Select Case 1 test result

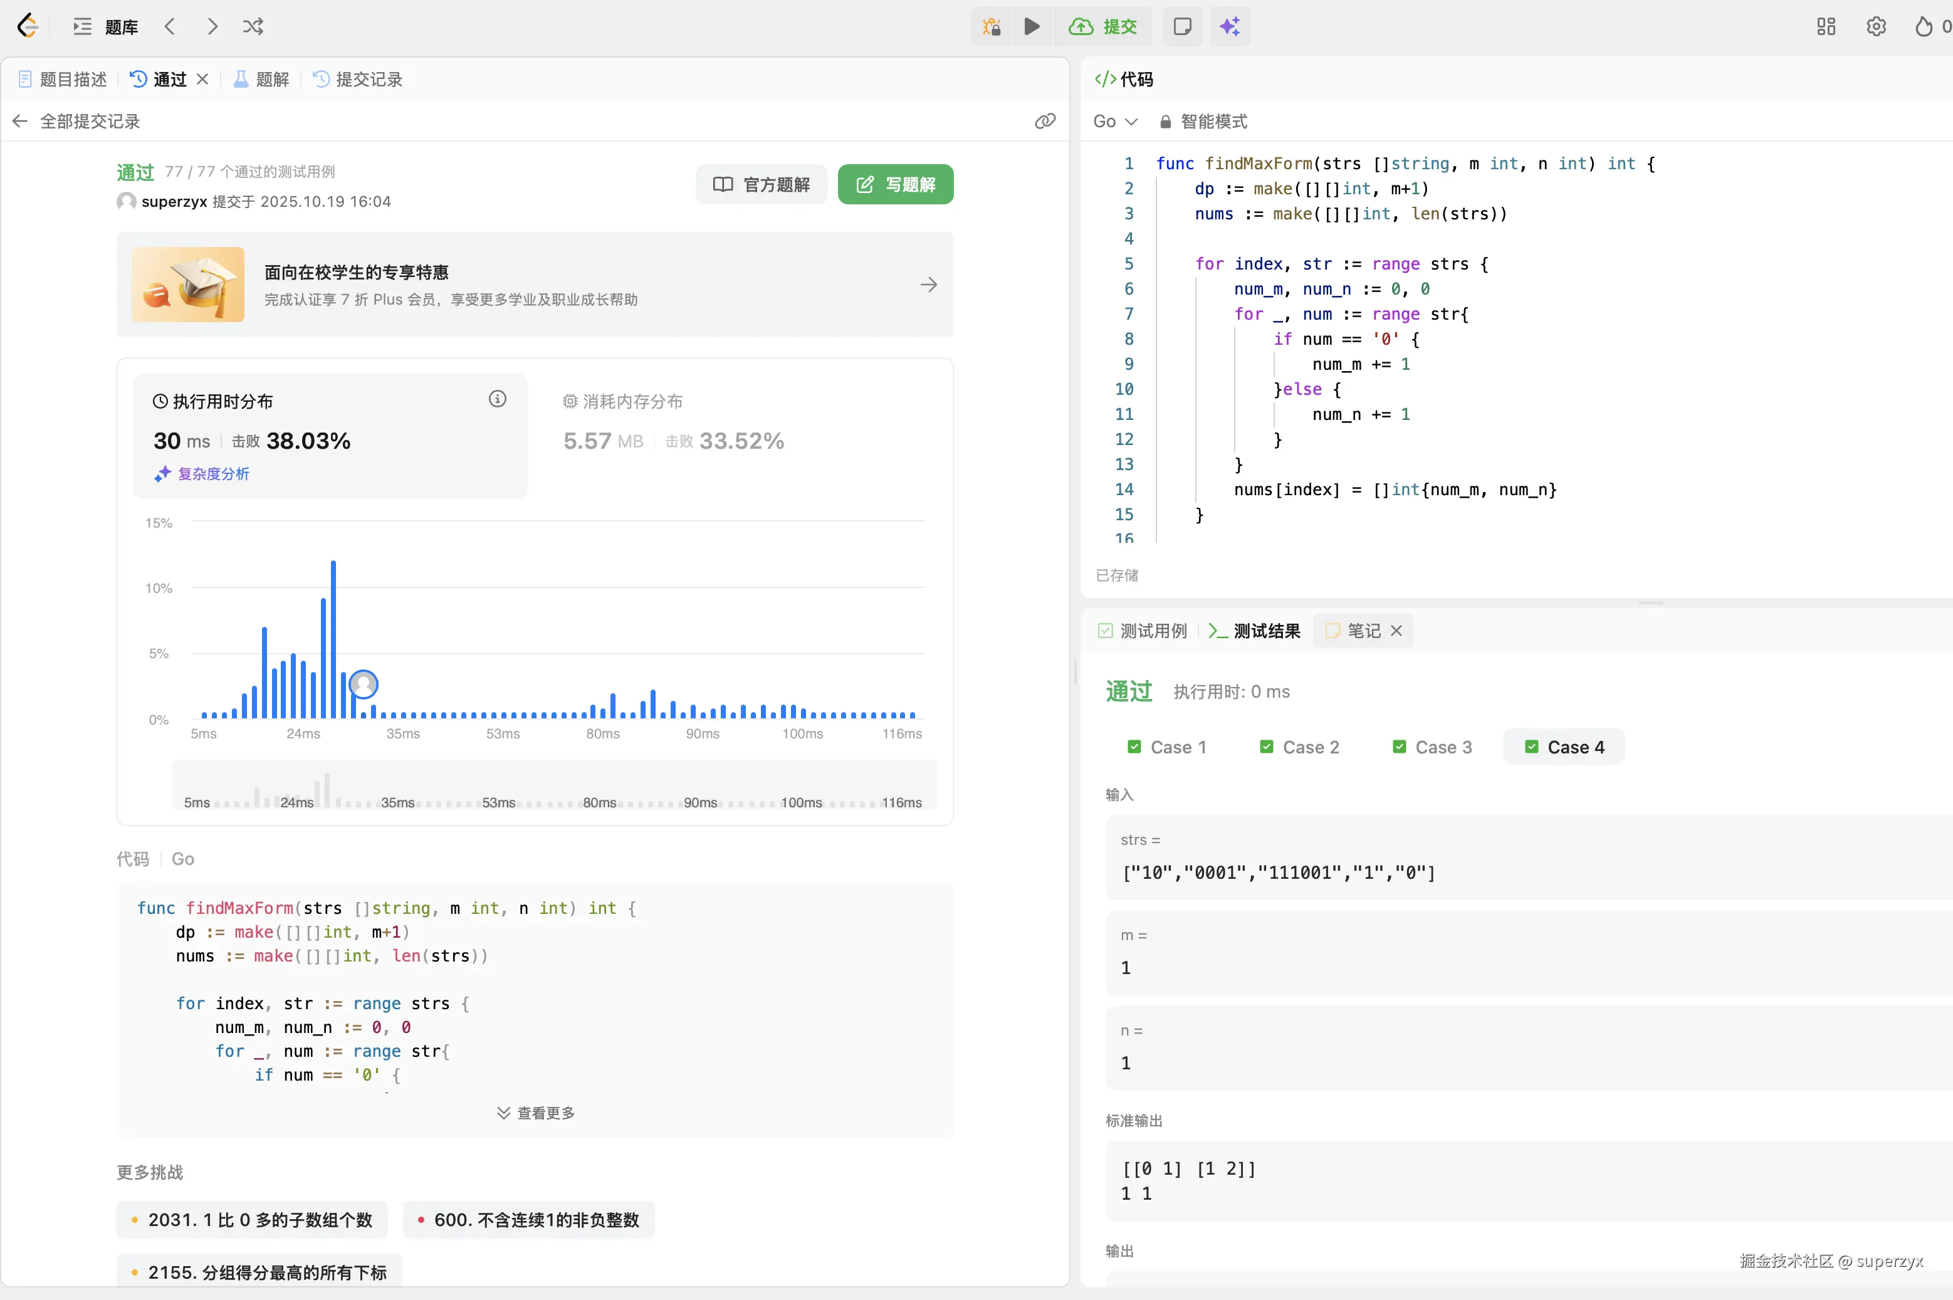point(1167,747)
